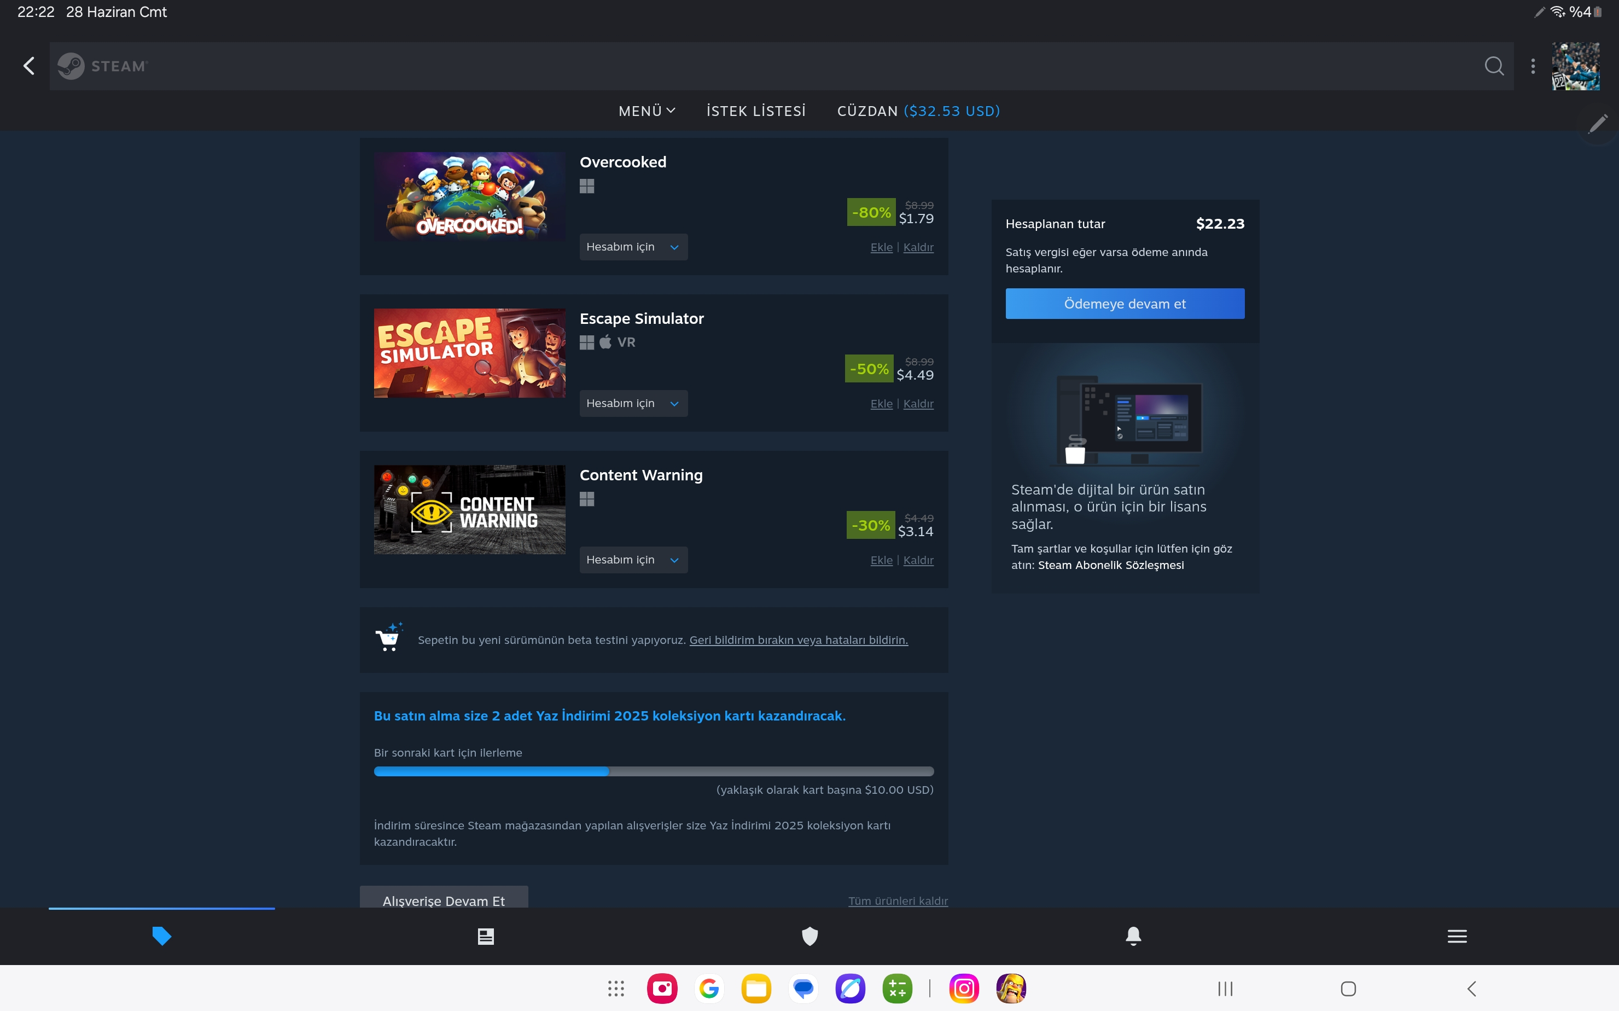Viewport: 1619px width, 1011px height.
Task: Launch the green Calculator app in dock
Action: tap(897, 988)
